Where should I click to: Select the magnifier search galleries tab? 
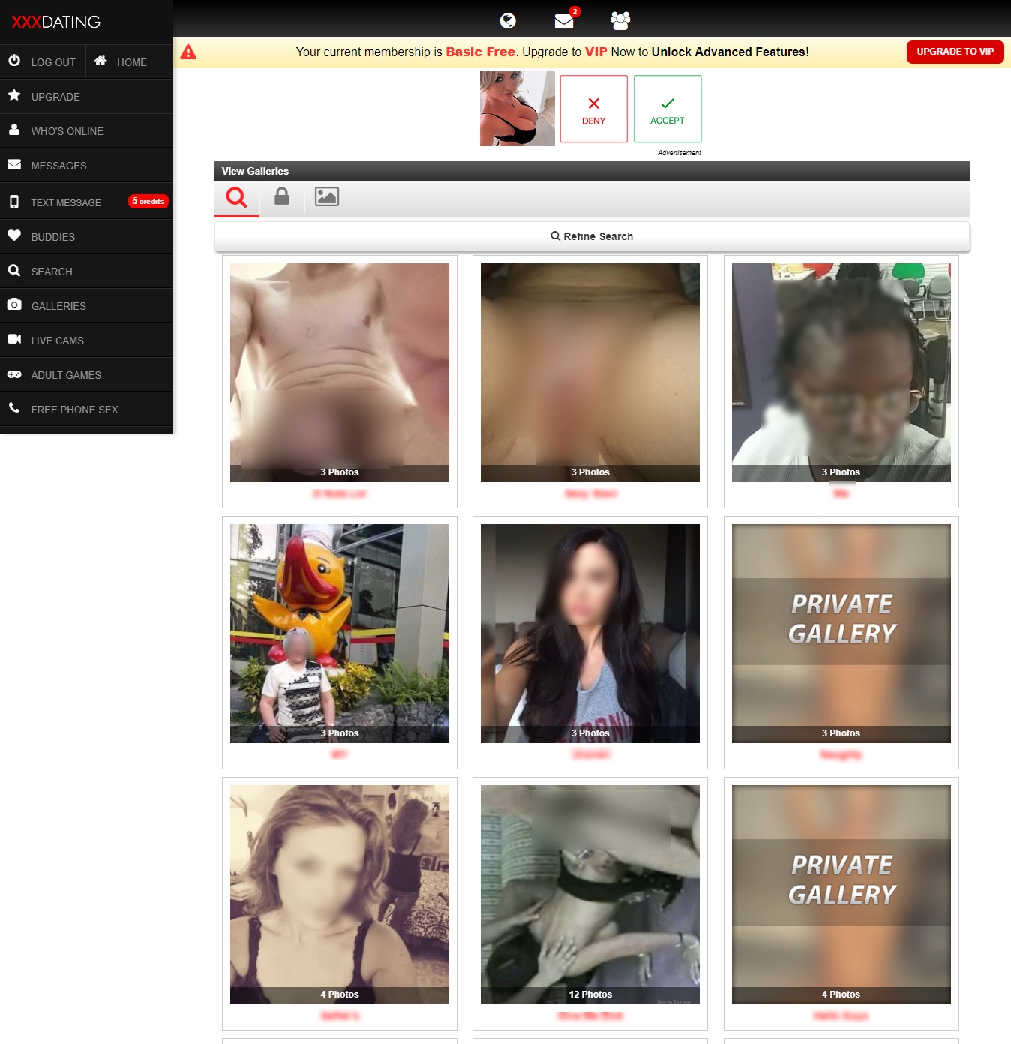tap(237, 198)
